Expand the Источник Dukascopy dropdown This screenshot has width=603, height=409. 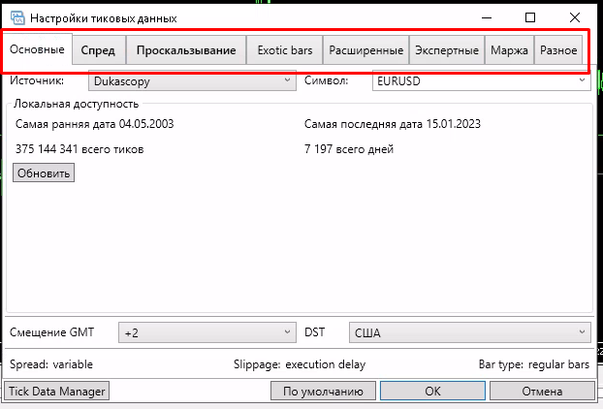click(x=192, y=81)
